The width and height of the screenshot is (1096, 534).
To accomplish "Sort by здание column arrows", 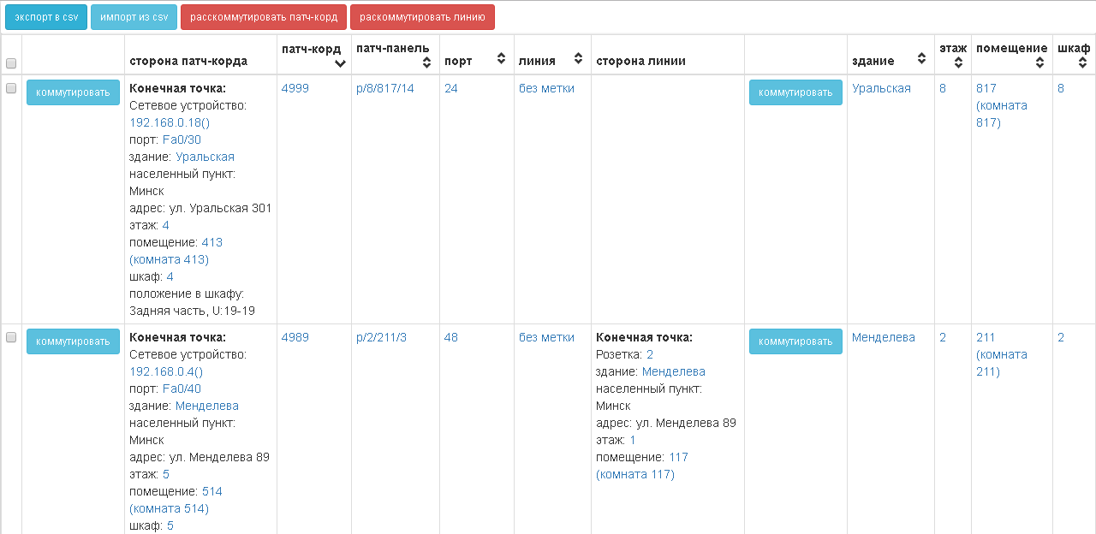I will point(921,59).
